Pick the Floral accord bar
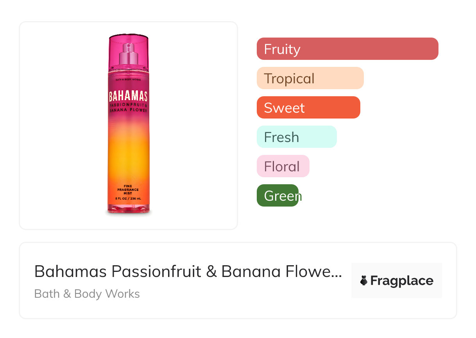Image resolution: width=476 pixels, height=338 pixels. pos(283,166)
